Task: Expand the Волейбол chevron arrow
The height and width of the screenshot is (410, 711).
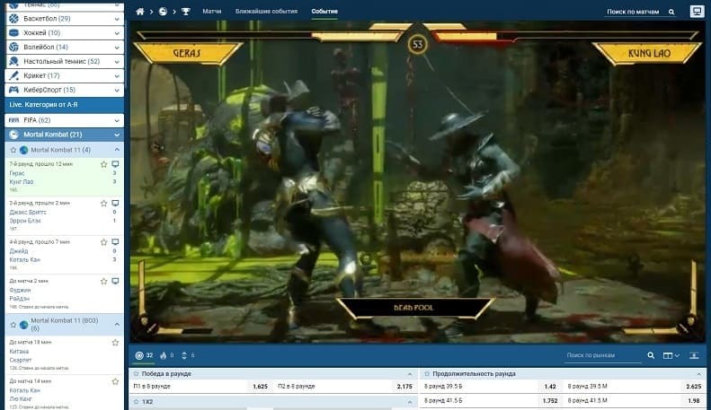Action: click(117, 48)
